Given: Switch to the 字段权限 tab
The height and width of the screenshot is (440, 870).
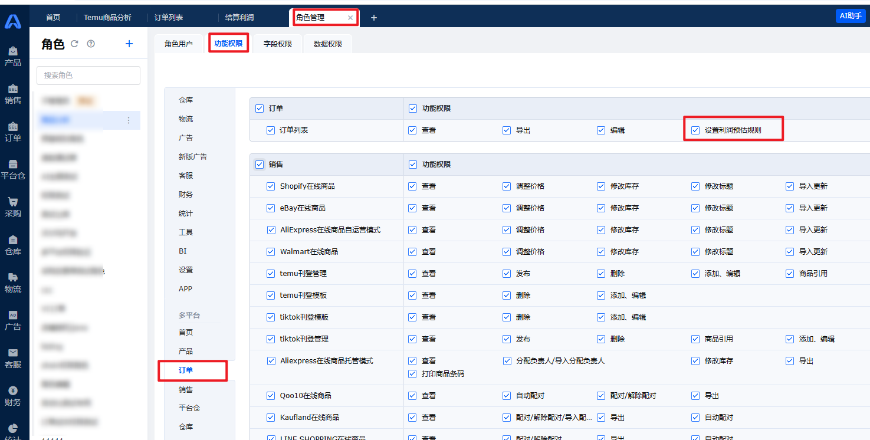Looking at the screenshot, I should tap(278, 44).
